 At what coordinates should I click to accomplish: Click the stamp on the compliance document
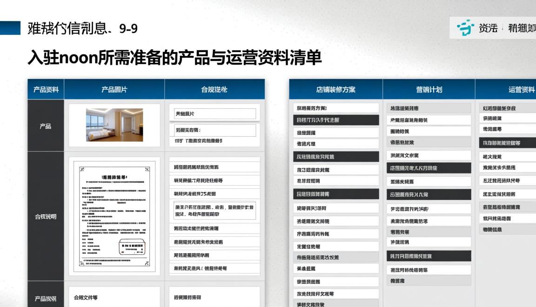(x=132, y=248)
